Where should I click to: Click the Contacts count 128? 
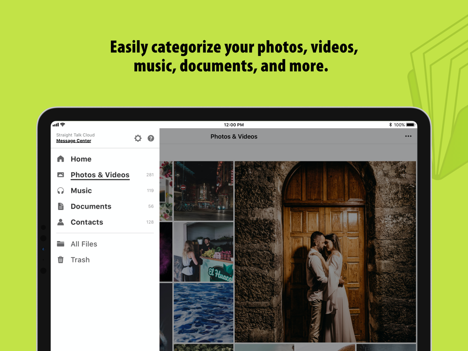150,222
